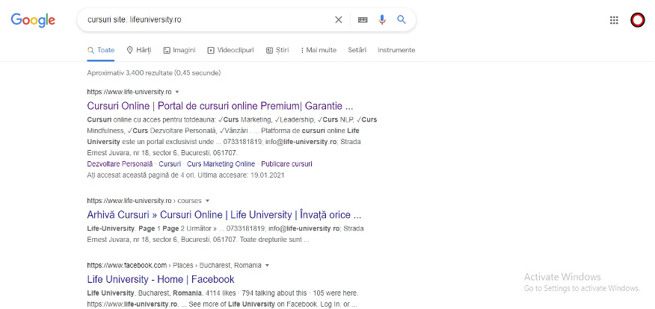Viewport: 655px width, 309px height.
Task: Open Setări search settings
Action: pos(357,50)
